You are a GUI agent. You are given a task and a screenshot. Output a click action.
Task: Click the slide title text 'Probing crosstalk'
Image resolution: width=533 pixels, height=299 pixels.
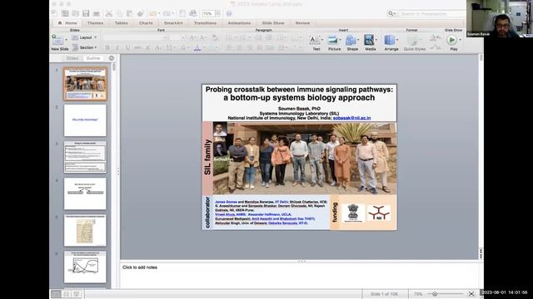[299, 94]
